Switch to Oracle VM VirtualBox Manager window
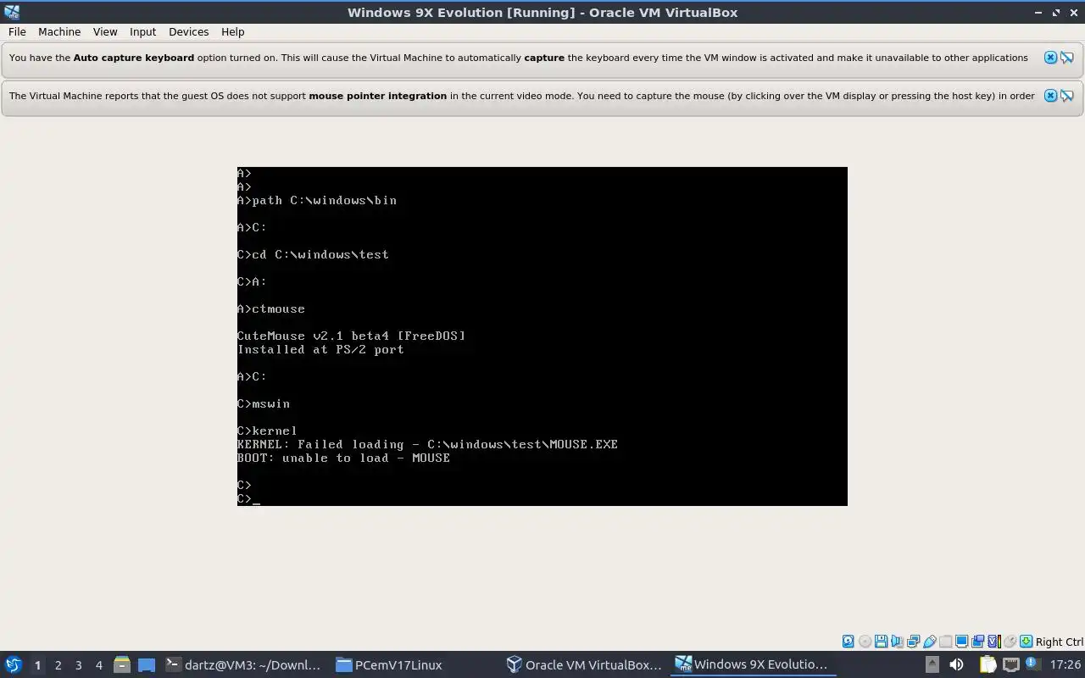Image resolution: width=1085 pixels, height=678 pixels. (x=584, y=664)
